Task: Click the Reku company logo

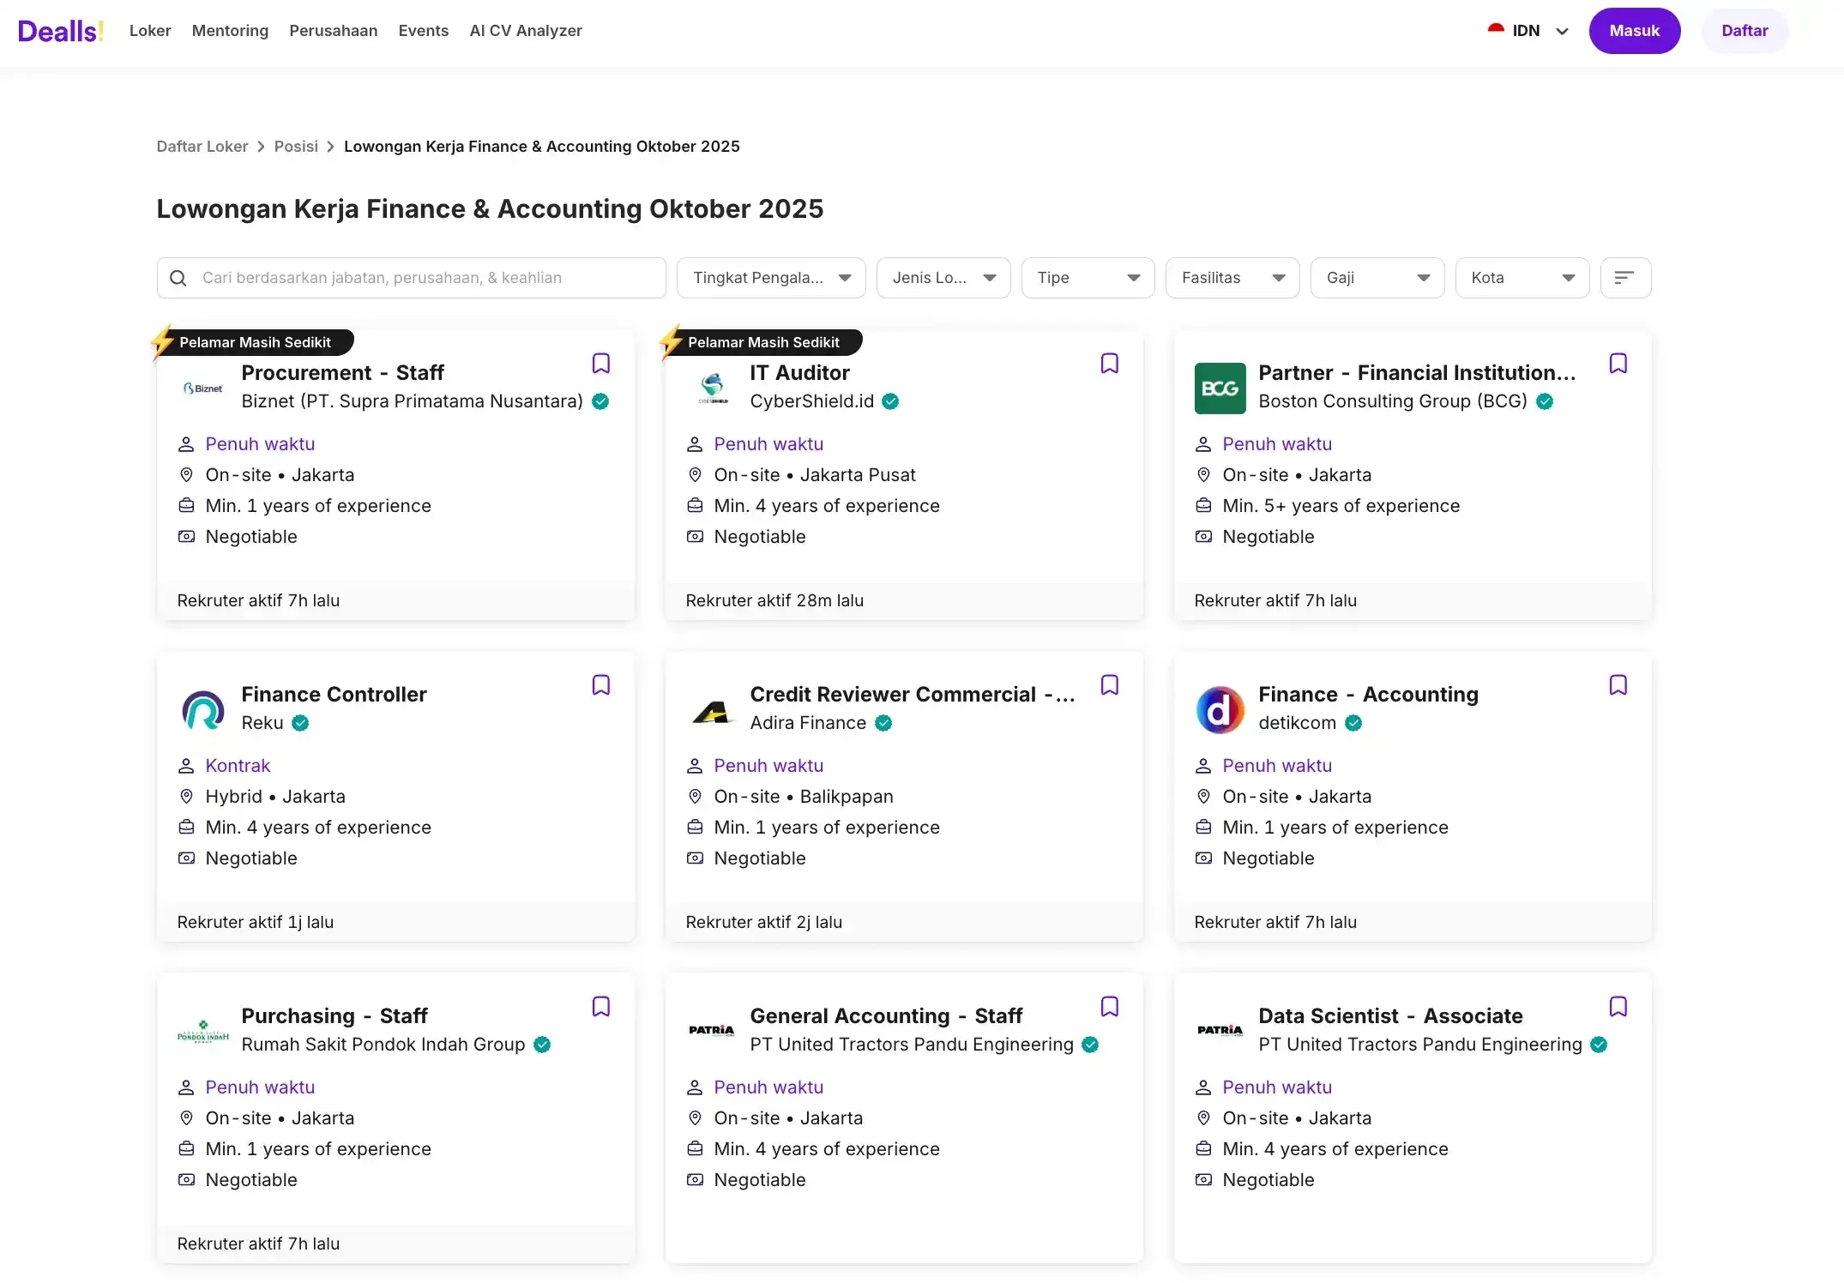Action: pyautogui.click(x=203, y=709)
